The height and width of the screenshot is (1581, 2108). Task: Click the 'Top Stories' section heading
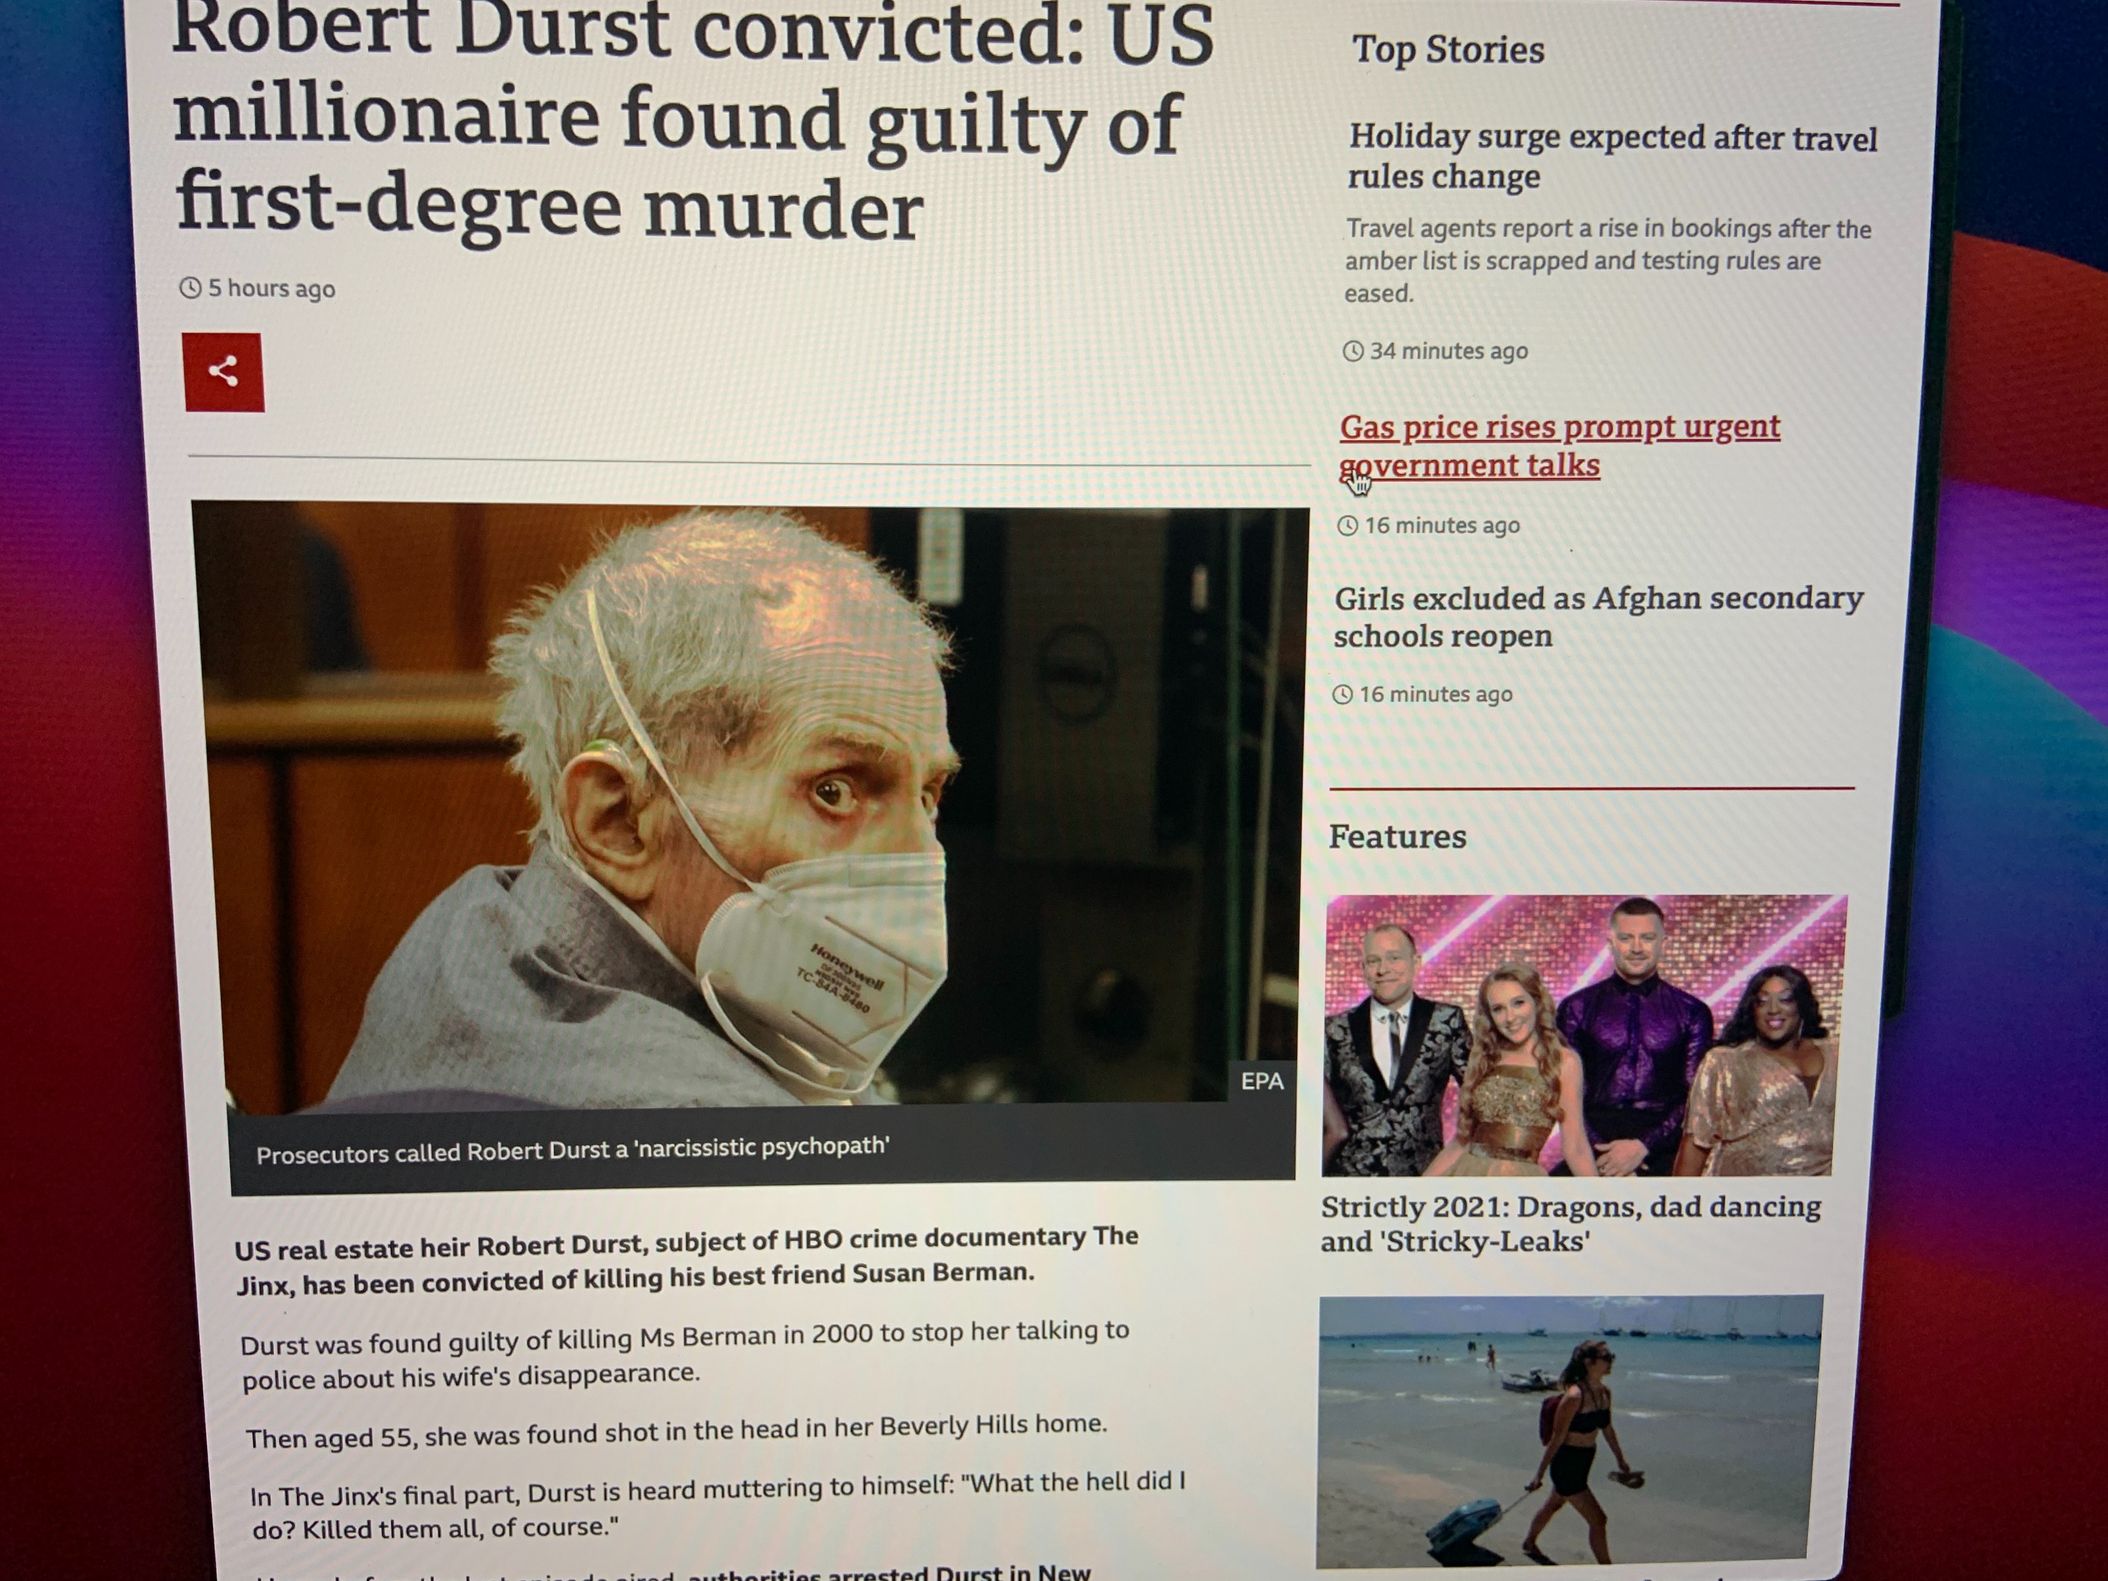(x=1449, y=50)
